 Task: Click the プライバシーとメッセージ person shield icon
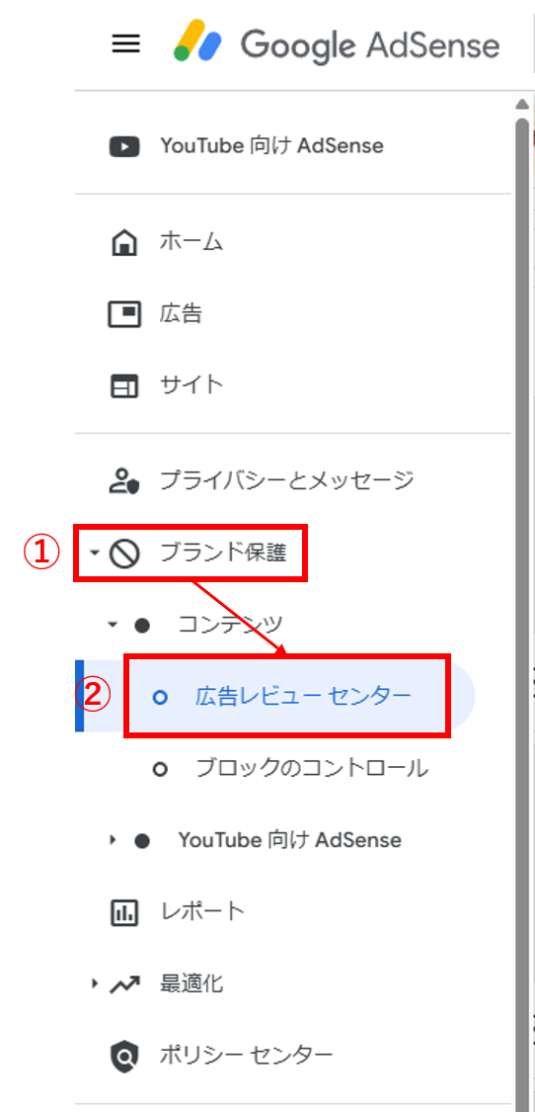(x=124, y=480)
